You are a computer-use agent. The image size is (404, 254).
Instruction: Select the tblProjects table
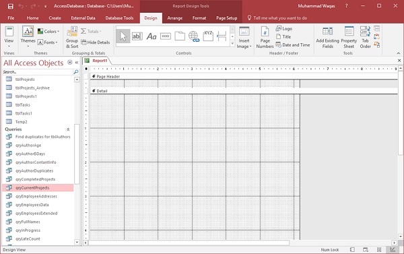25,80
